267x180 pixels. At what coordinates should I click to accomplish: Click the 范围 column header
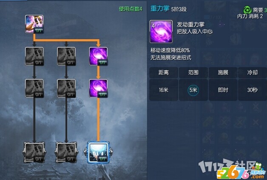pyautogui.click(x=193, y=73)
